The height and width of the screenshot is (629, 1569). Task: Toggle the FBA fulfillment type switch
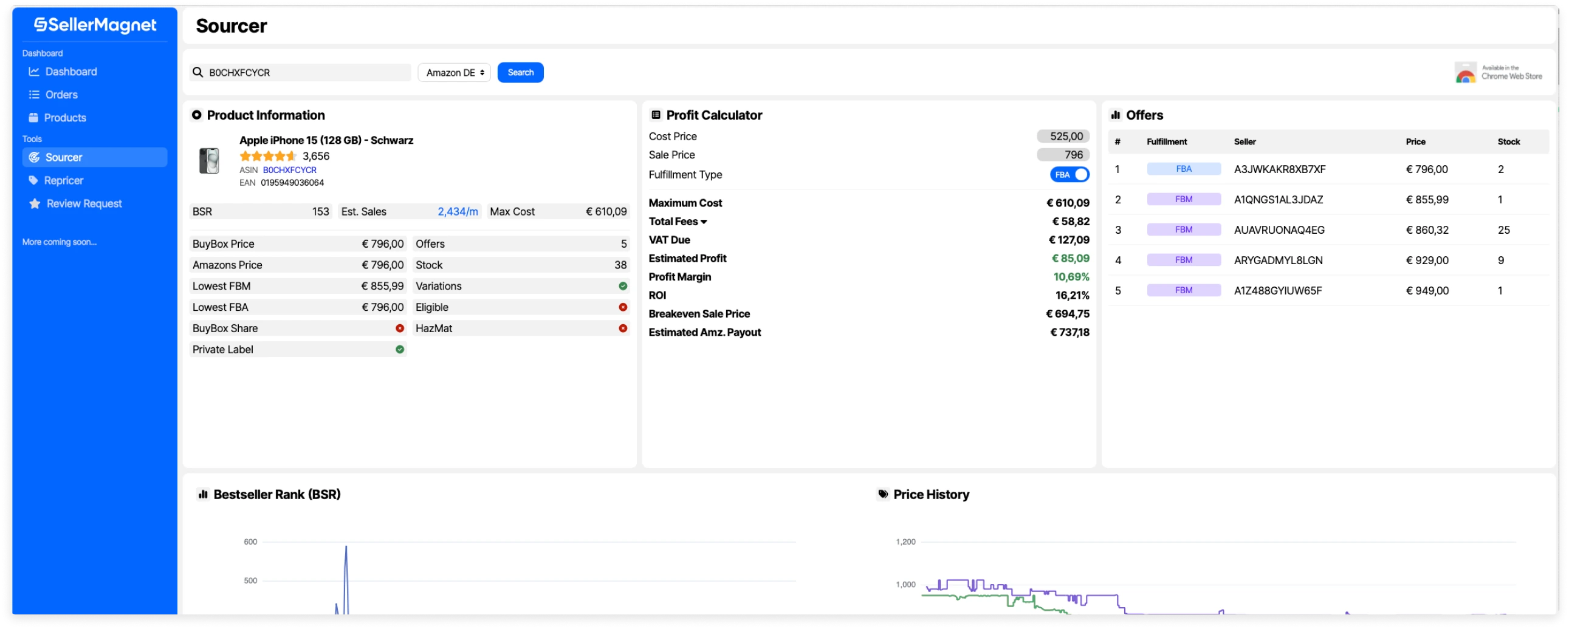[x=1070, y=175]
